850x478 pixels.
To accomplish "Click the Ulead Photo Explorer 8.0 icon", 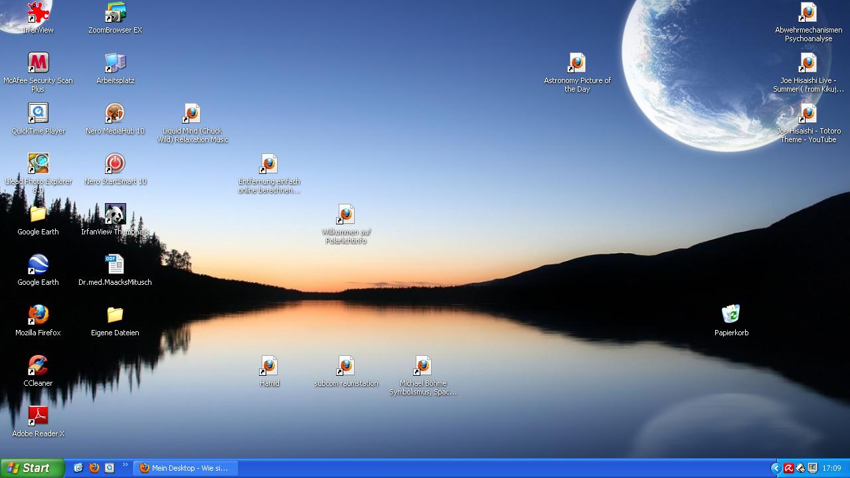I will click(x=38, y=165).
